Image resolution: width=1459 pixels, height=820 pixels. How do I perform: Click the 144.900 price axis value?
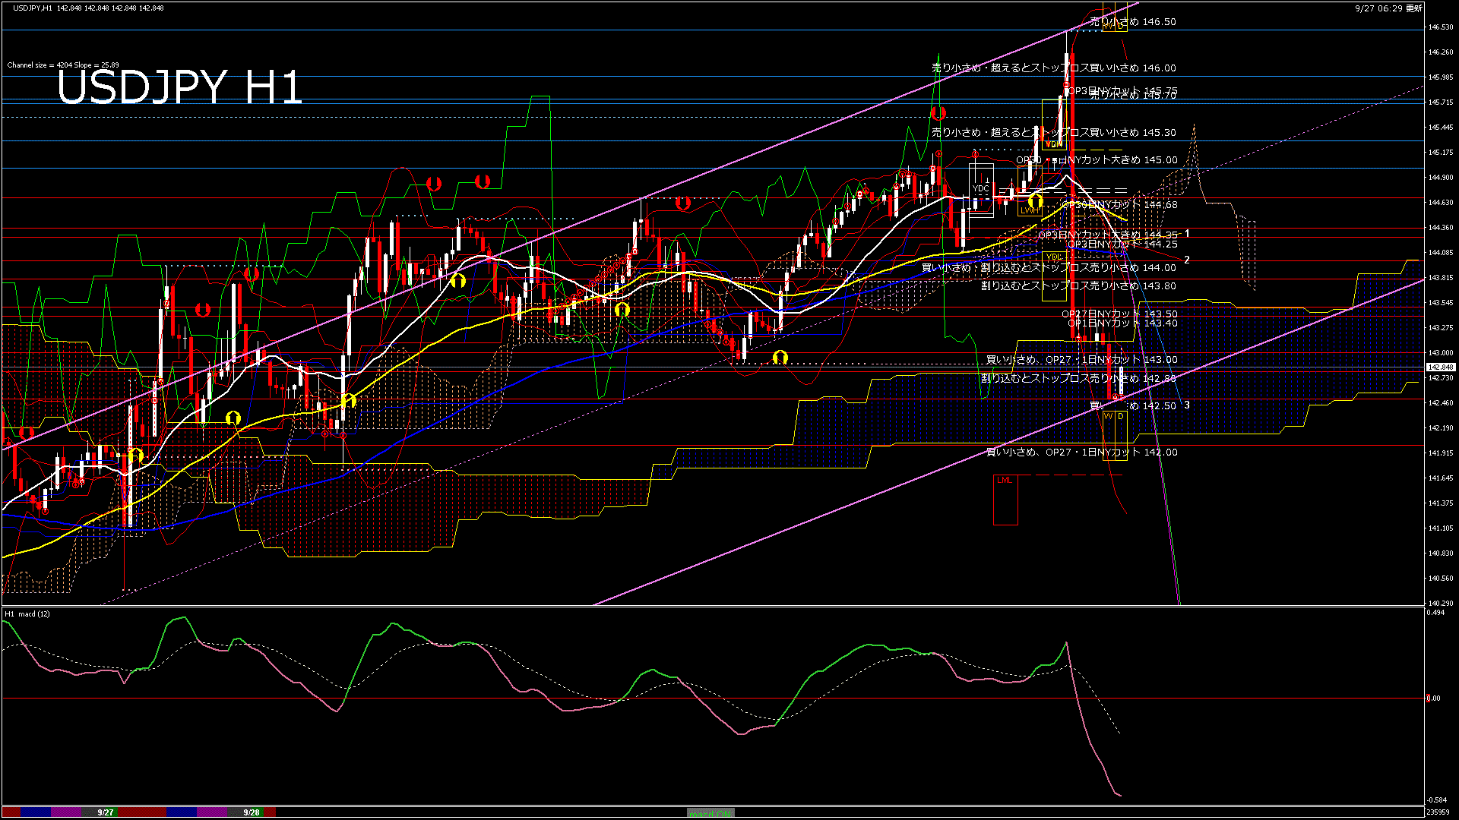(1441, 178)
